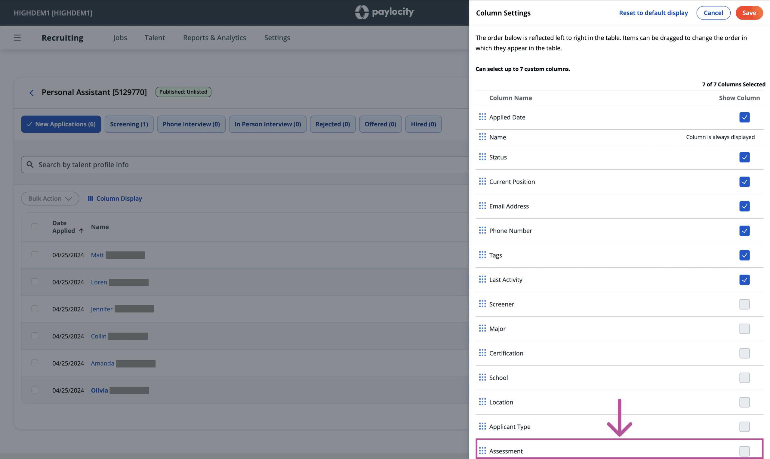The height and width of the screenshot is (459, 770).
Task: Select the row checkbox for Matt
Action: click(35, 254)
